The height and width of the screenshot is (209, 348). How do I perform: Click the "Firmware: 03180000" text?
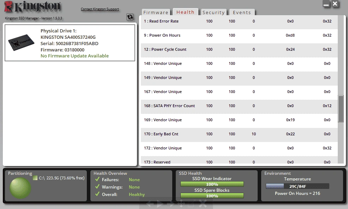tap(62, 50)
